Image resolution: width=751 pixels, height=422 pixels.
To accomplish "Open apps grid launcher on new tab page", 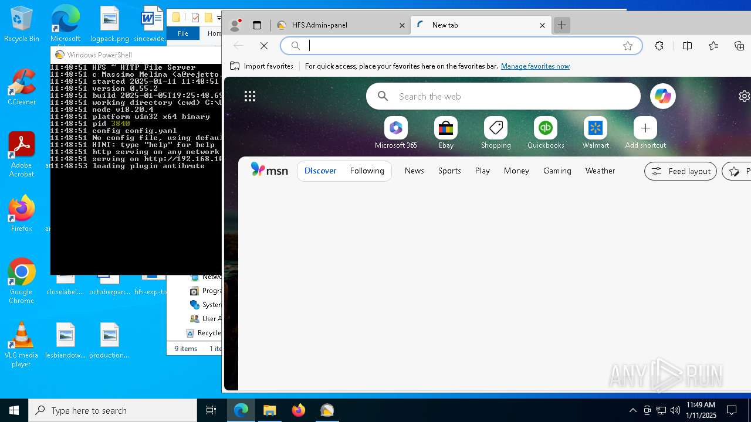I will [250, 96].
